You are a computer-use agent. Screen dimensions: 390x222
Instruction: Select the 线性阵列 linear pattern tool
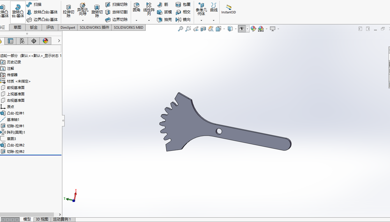(149, 9)
